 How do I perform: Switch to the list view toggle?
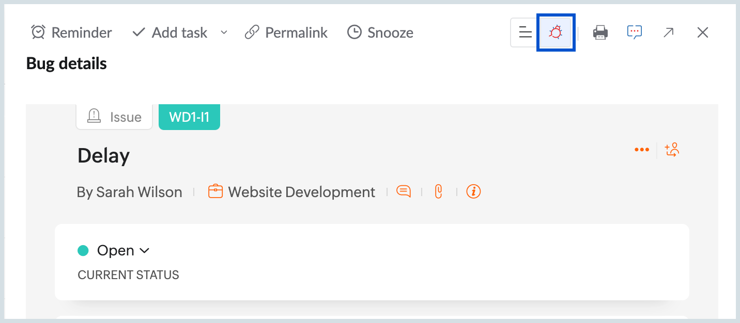(525, 33)
